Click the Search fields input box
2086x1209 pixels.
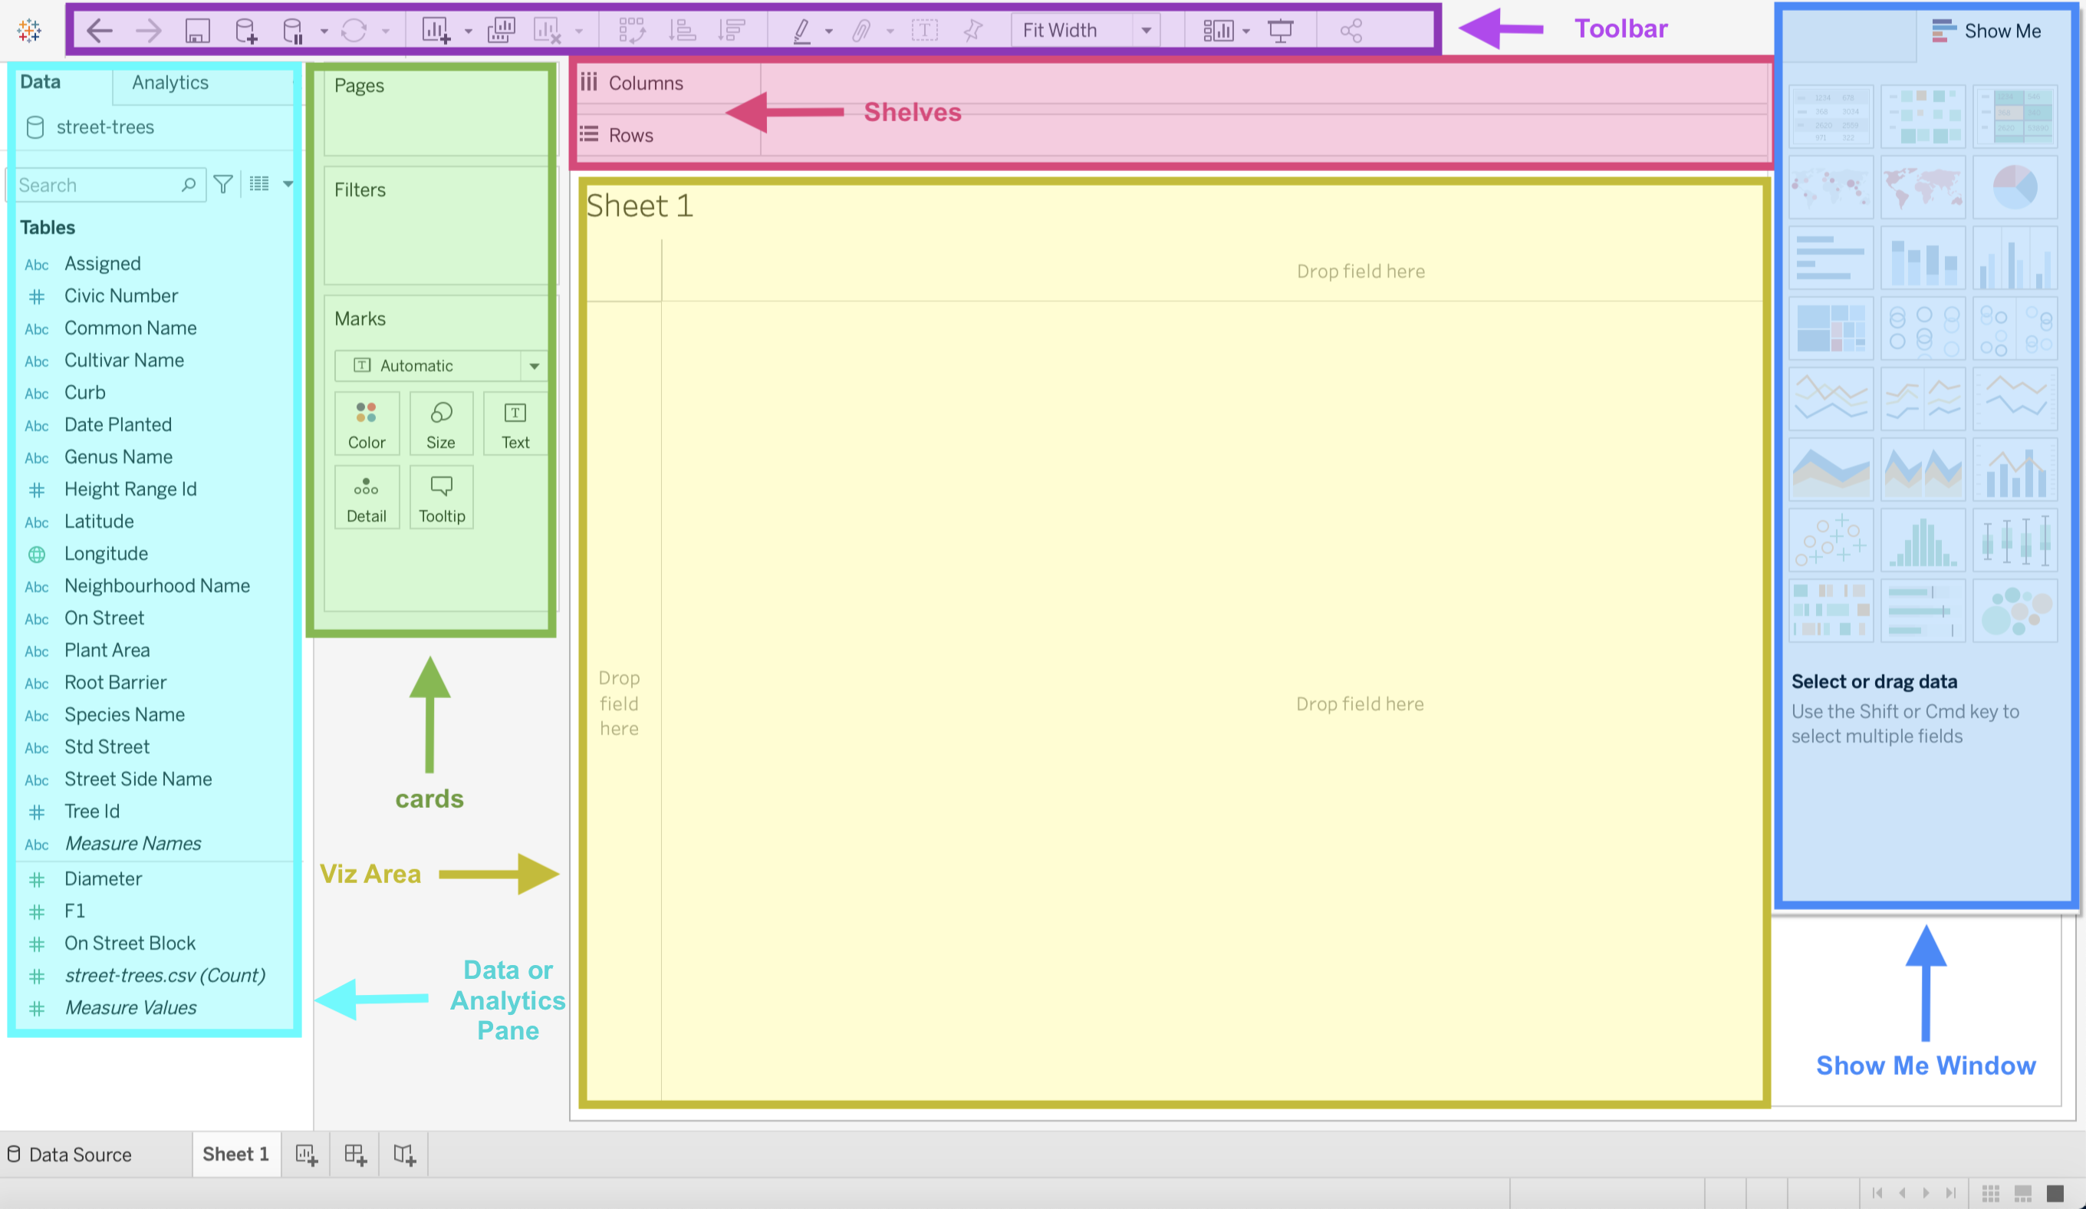(106, 185)
